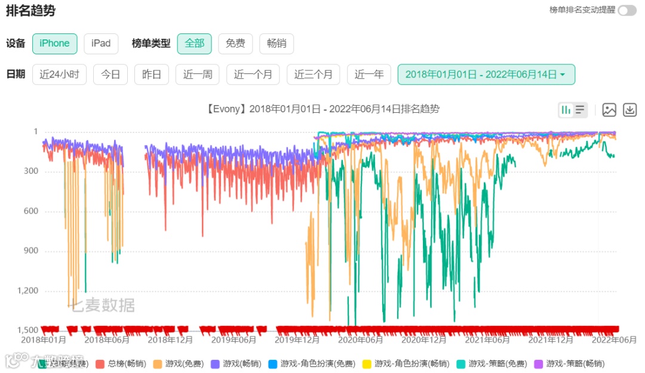This screenshot has width=645, height=373.
Task: Click the 游戏-策略(畅销) legend label
Action: coord(576,364)
